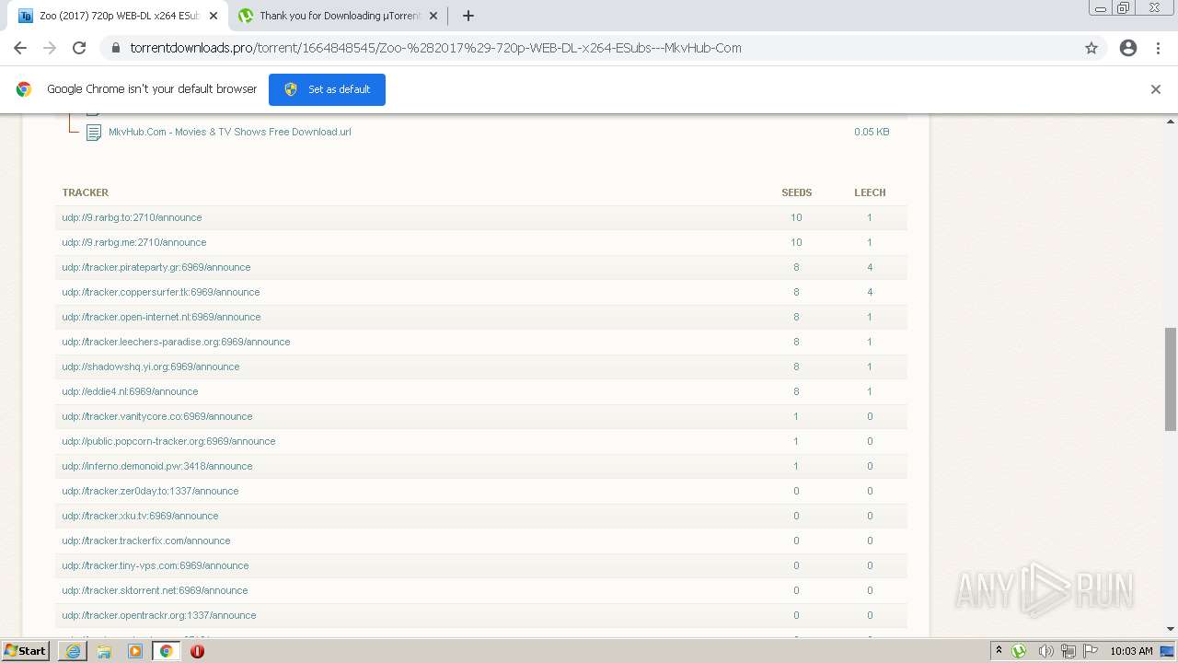Select shadowshq.yi.org tracker row
The height and width of the screenshot is (663, 1178).
tap(481, 366)
